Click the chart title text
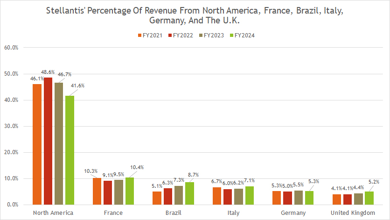 coord(195,15)
